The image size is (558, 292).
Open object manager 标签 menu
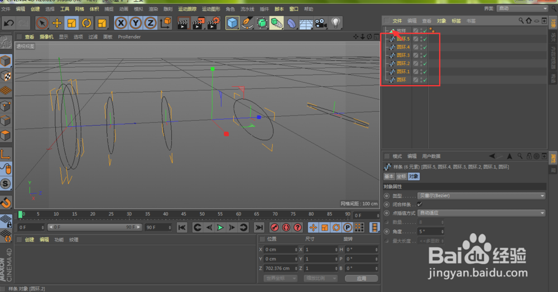click(x=456, y=21)
